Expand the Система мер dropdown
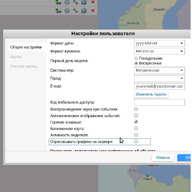The width and height of the screenshot is (192, 192). point(159,70)
